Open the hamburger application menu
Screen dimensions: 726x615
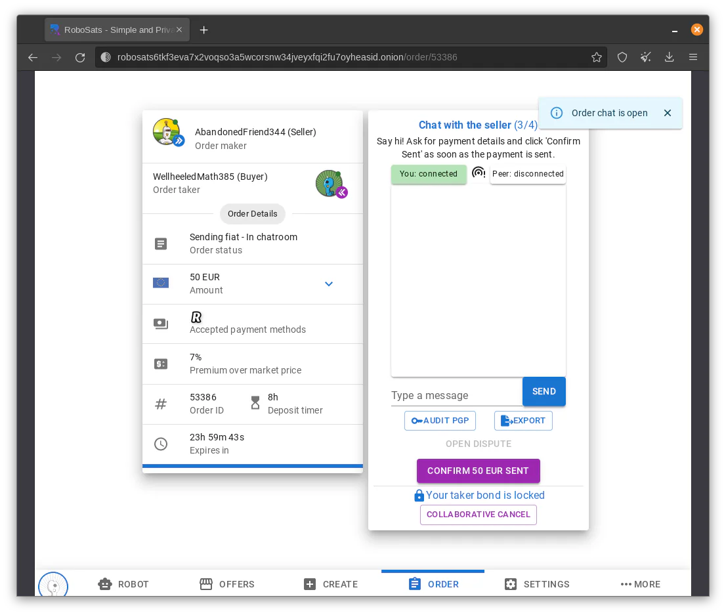point(693,57)
